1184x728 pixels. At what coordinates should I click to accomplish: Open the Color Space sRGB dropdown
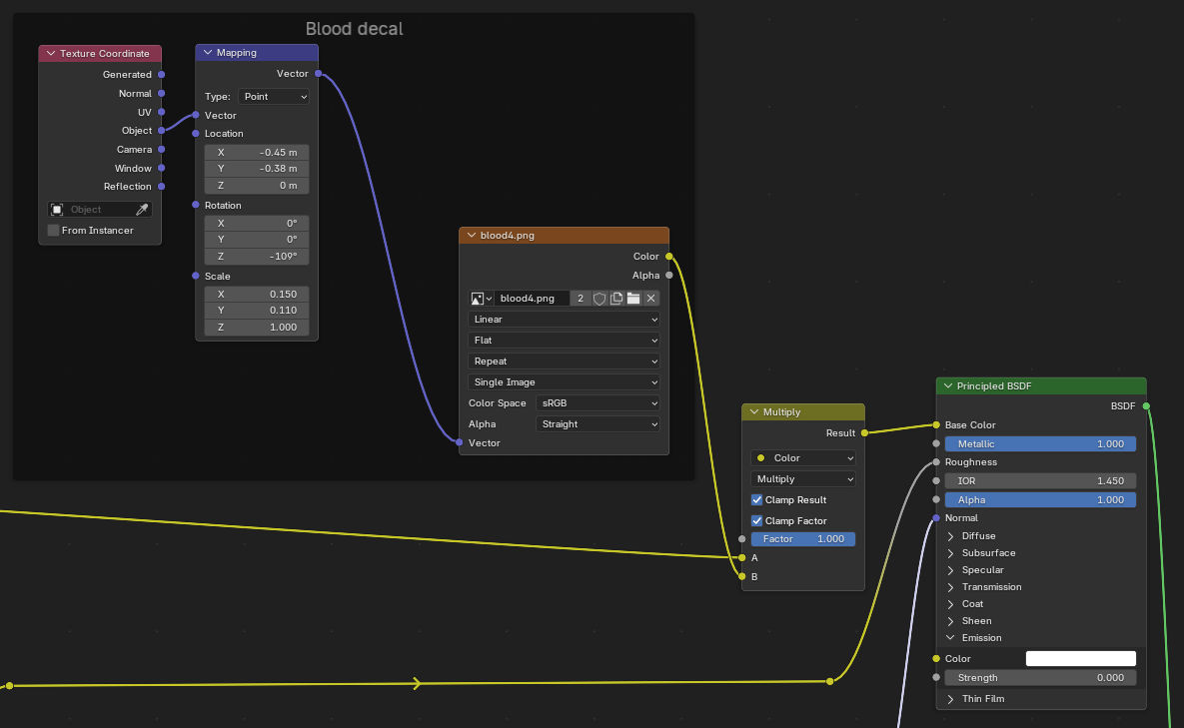click(x=597, y=403)
